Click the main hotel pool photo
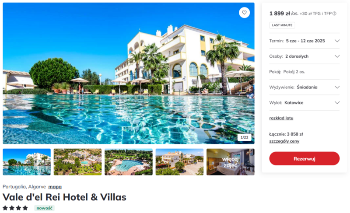The height and width of the screenshot is (213, 350). 129,73
